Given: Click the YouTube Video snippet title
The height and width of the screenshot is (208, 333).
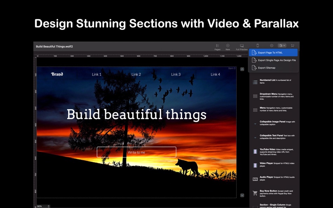Looking at the screenshot, I should pos(267,149).
